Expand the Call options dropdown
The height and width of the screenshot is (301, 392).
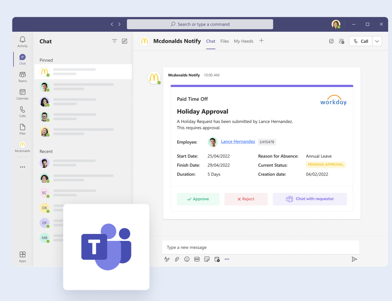click(x=377, y=41)
